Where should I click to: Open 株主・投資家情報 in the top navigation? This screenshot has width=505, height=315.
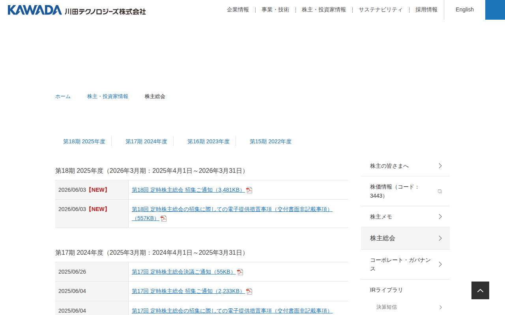[x=324, y=10]
